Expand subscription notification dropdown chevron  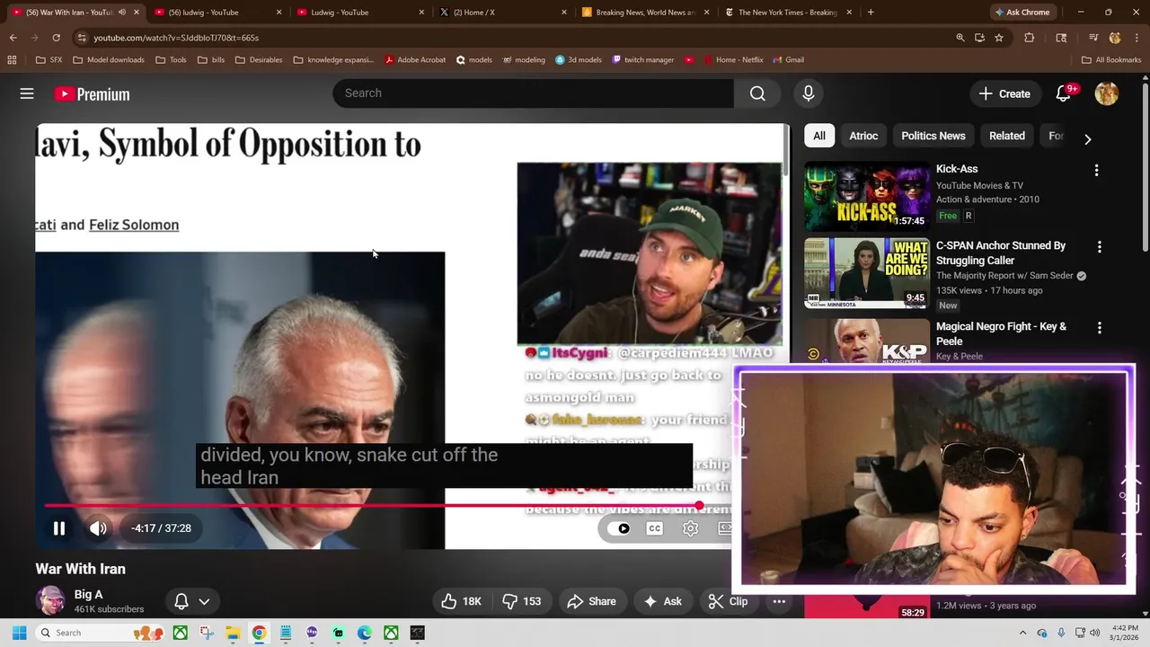(204, 601)
